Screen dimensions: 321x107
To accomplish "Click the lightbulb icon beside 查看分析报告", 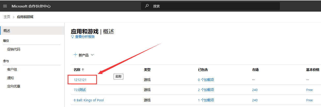I will click(73, 37).
